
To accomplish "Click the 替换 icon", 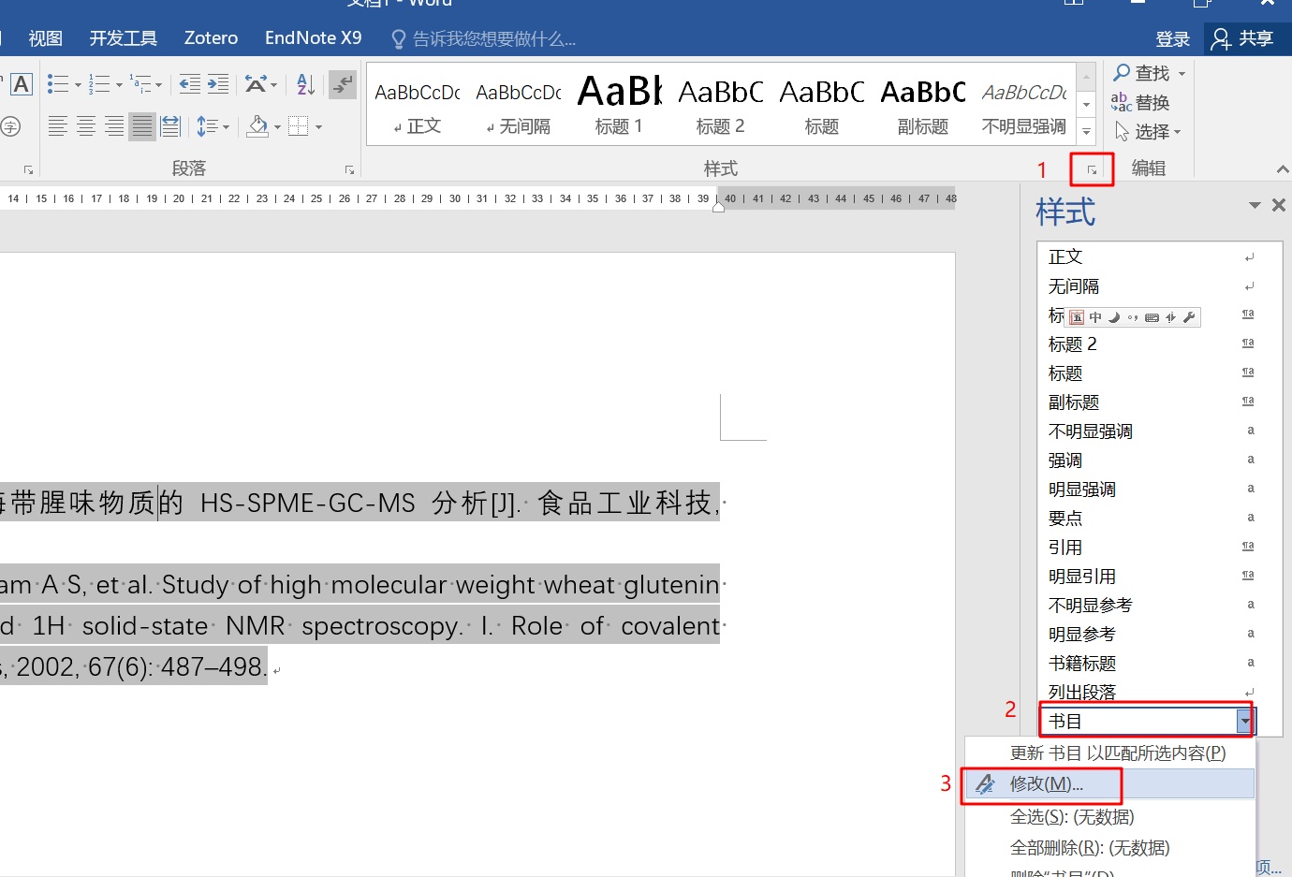I will [x=1122, y=102].
